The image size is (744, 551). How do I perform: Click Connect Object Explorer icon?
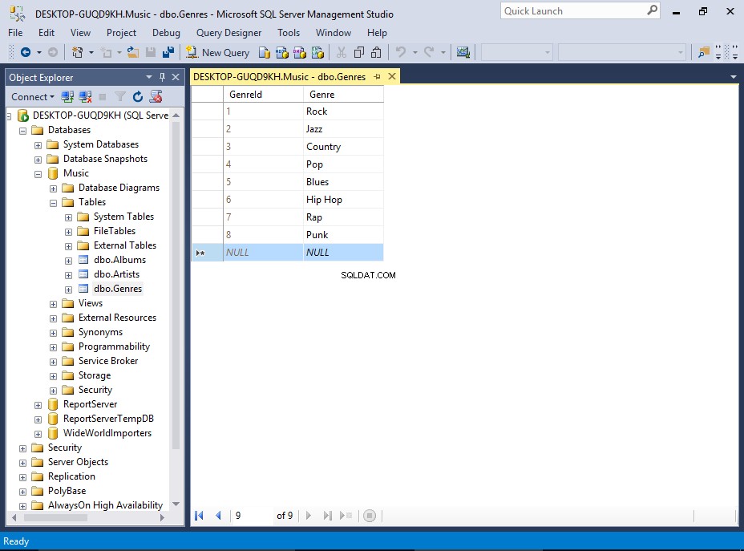tap(67, 97)
